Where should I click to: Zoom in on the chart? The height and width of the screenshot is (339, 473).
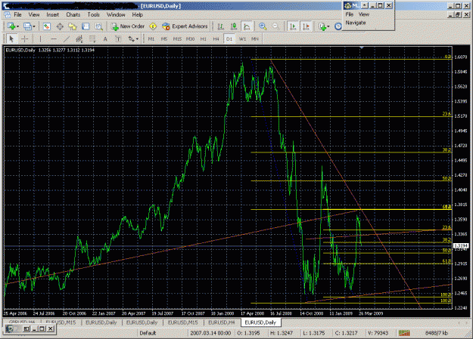click(x=263, y=26)
